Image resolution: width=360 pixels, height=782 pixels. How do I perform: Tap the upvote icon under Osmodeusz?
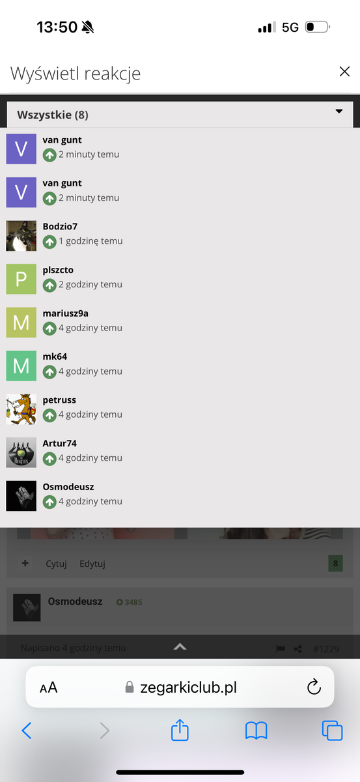(x=49, y=502)
